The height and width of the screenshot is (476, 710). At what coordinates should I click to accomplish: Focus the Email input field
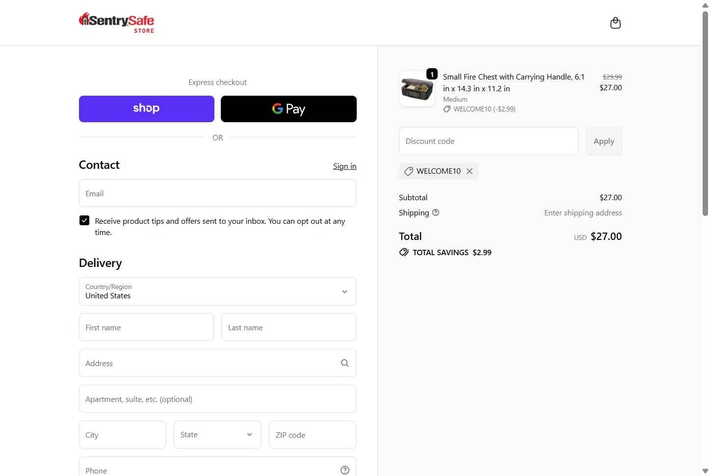218,193
